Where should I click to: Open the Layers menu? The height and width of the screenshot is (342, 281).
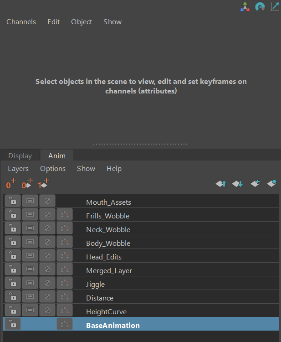click(x=18, y=169)
